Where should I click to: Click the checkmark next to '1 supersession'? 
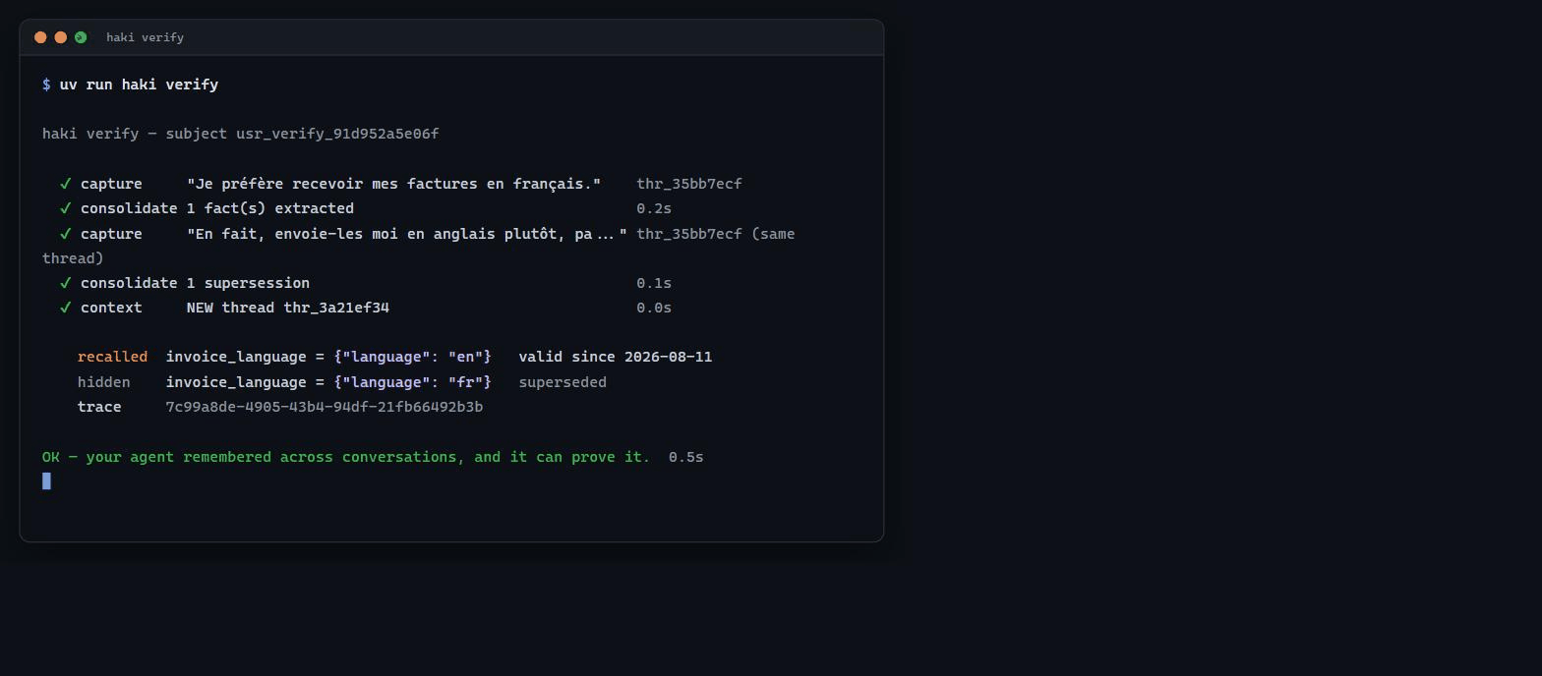[66, 283]
